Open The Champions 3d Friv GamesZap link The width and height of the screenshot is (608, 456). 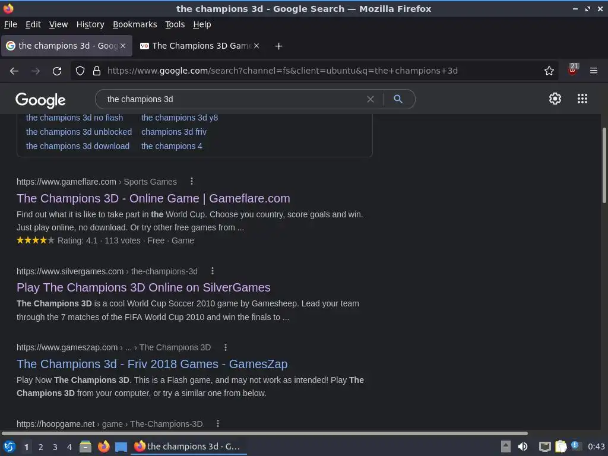152,364
